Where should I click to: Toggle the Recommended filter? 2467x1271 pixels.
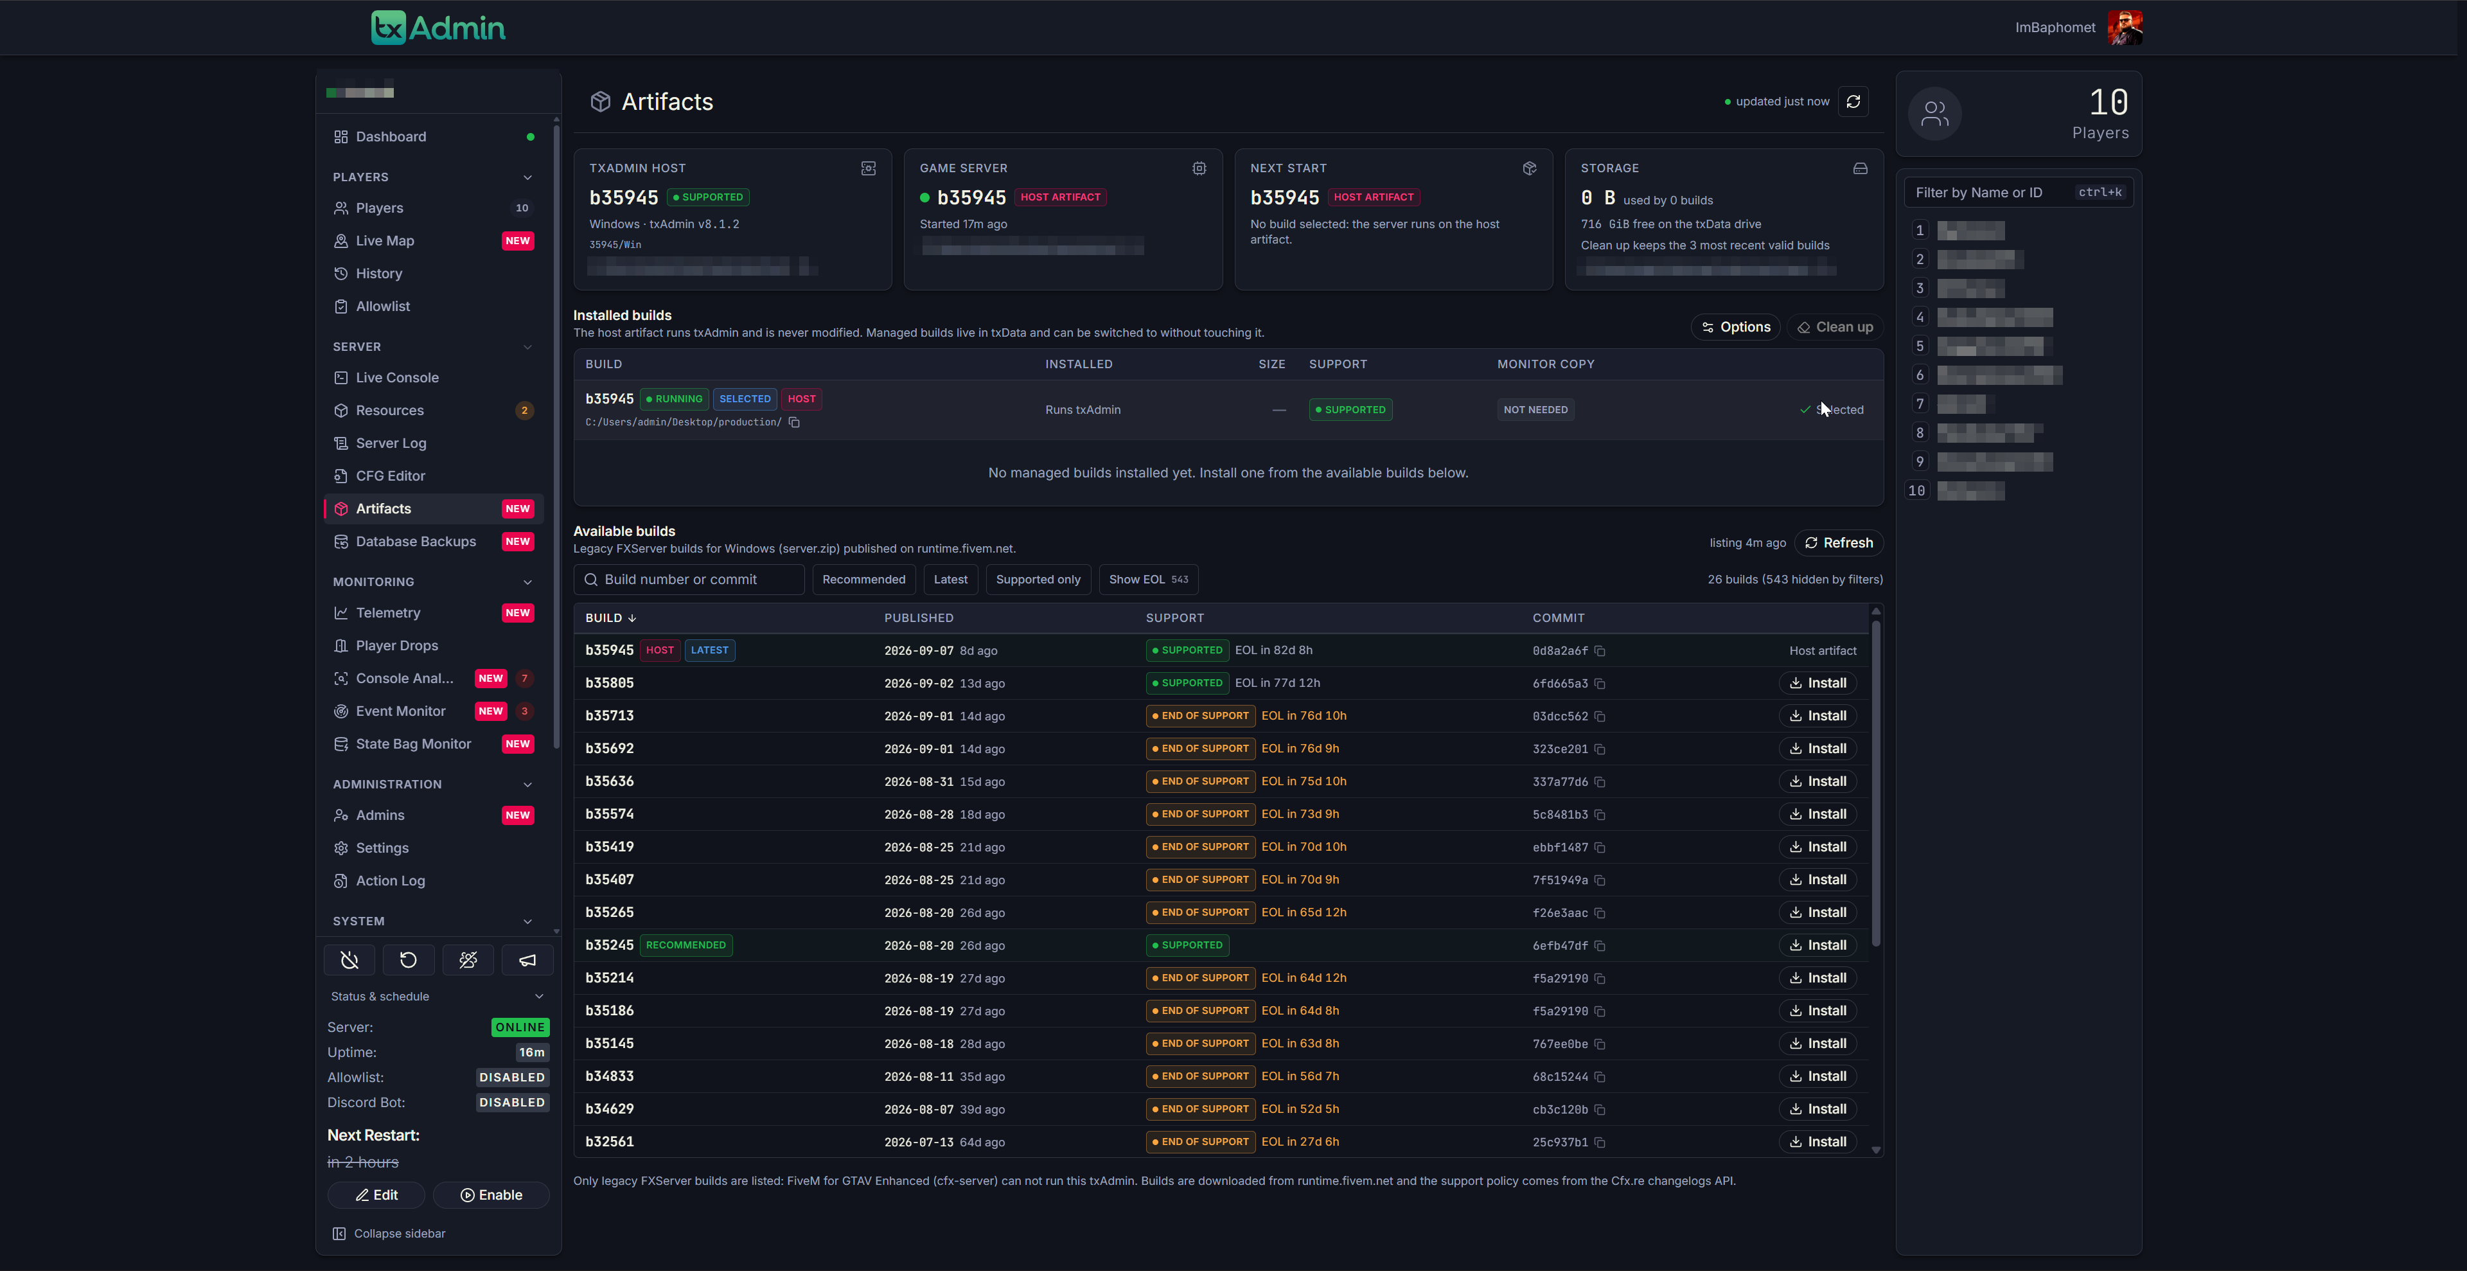[864, 580]
